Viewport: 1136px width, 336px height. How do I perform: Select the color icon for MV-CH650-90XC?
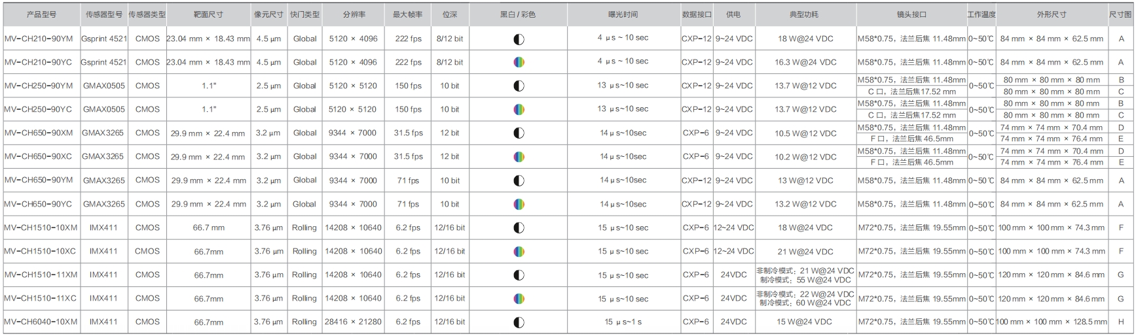tap(519, 157)
